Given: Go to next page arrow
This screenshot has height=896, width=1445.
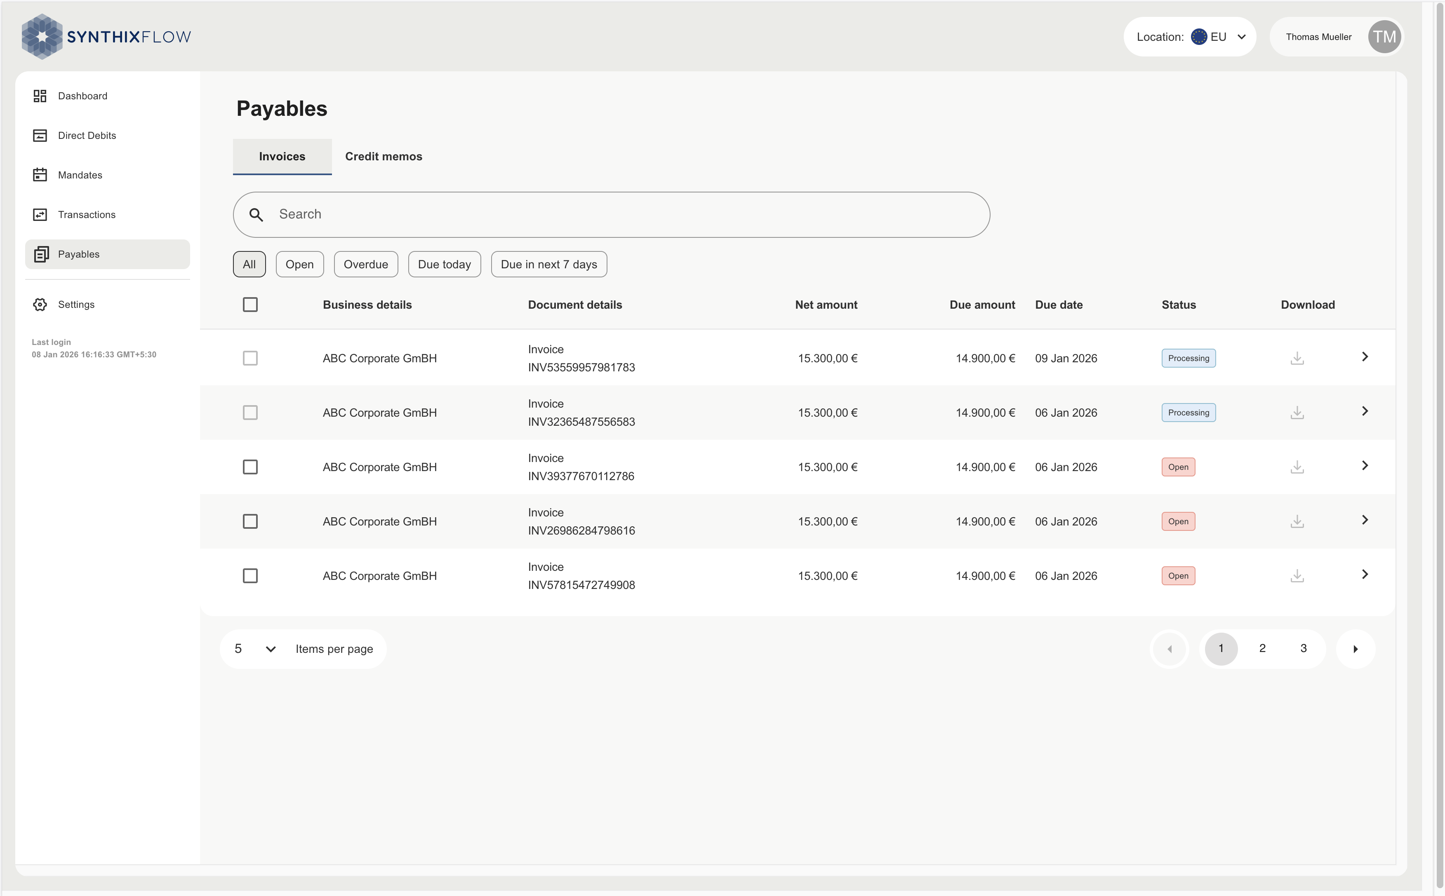Looking at the screenshot, I should [1356, 649].
